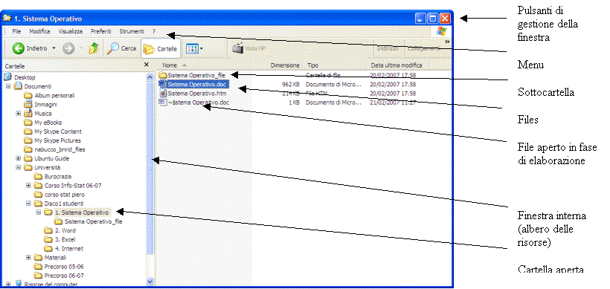Open the Visualizza menu

(x=71, y=31)
